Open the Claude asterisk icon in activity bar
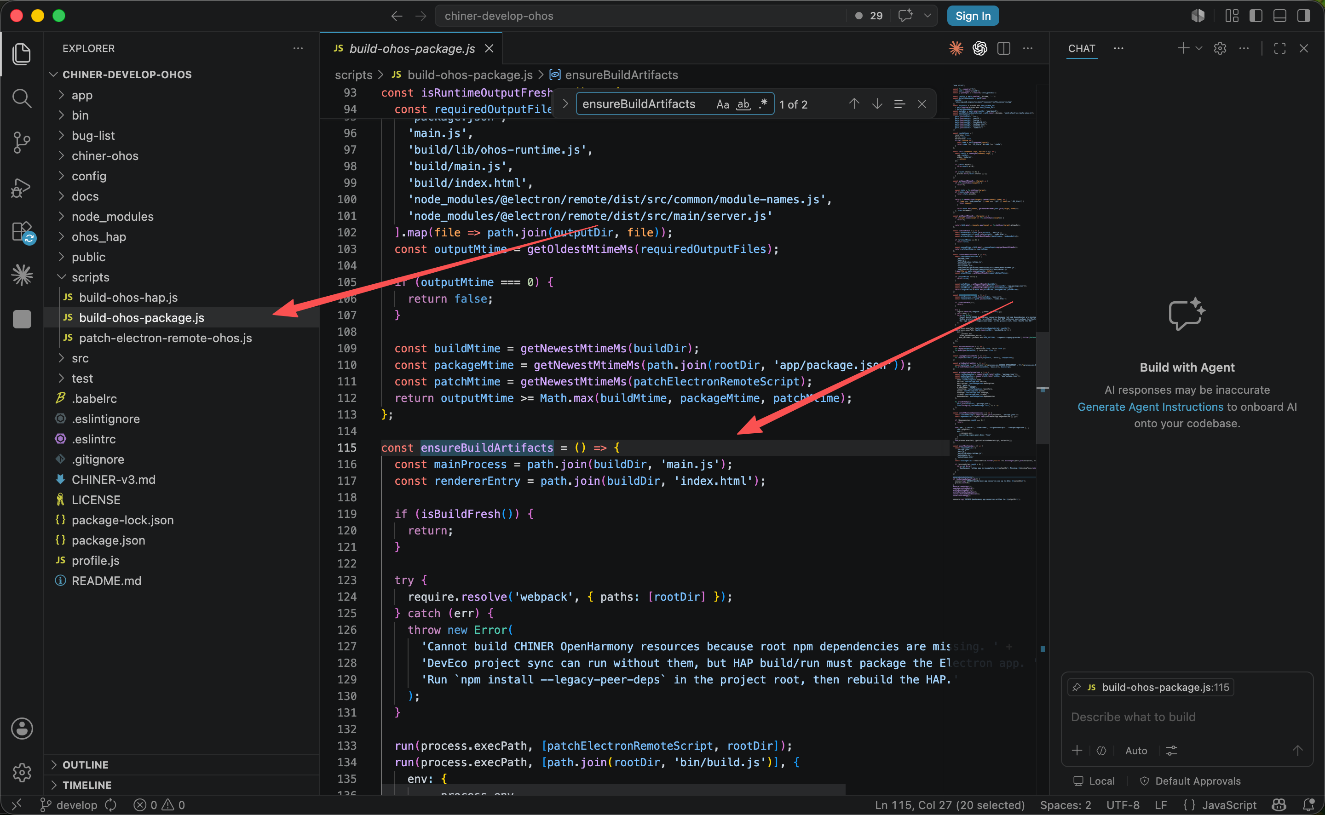 22,275
